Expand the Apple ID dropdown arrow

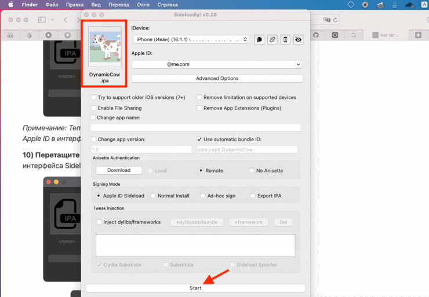tap(298, 64)
